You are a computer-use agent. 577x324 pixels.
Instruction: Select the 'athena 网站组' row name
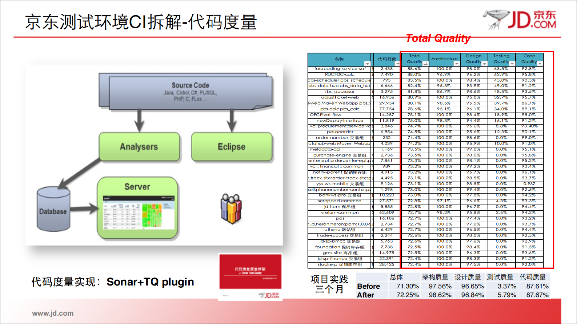click(x=340, y=230)
